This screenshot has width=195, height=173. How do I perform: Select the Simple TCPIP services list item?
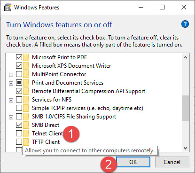[87, 108]
